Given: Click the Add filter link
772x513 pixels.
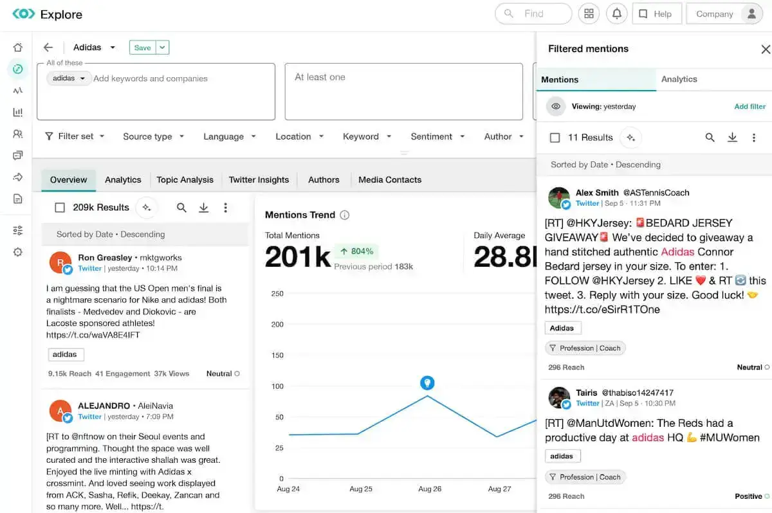Looking at the screenshot, I should [x=749, y=106].
